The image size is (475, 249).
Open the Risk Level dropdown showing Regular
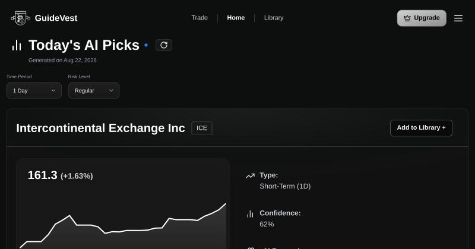coord(94,91)
